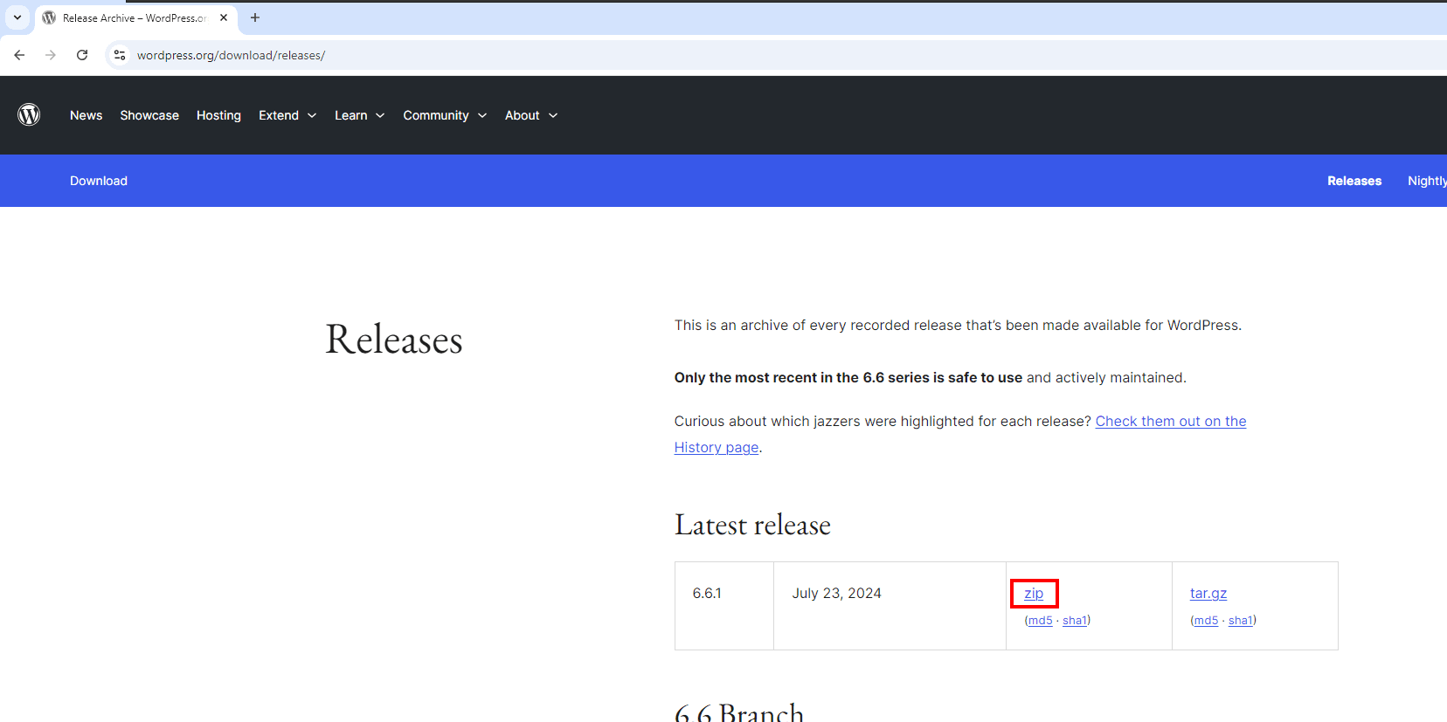Open a new tab with the plus icon
Screen dimensions: 1447x722
[x=255, y=17]
